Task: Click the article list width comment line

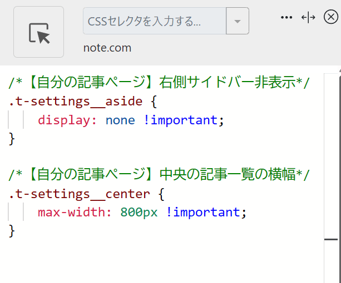Action: [x=159, y=175]
